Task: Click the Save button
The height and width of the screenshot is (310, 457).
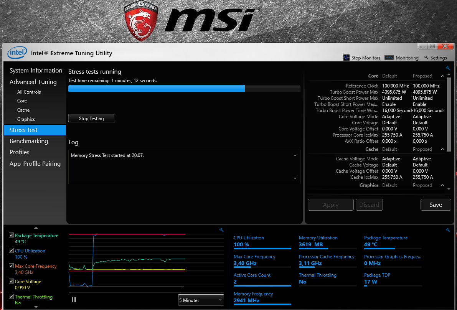Action: point(436,205)
